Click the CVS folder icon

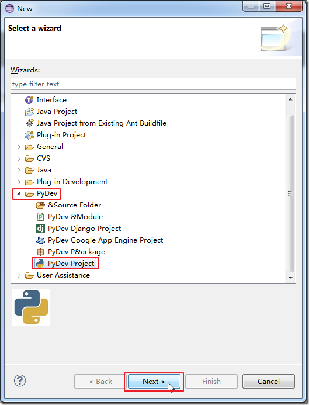pyautogui.click(x=29, y=158)
